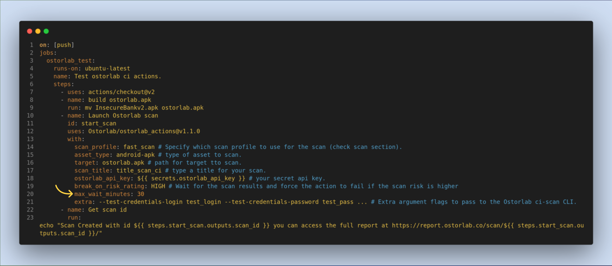Click line number 23 in the gutter
612x266 pixels.
point(30,217)
